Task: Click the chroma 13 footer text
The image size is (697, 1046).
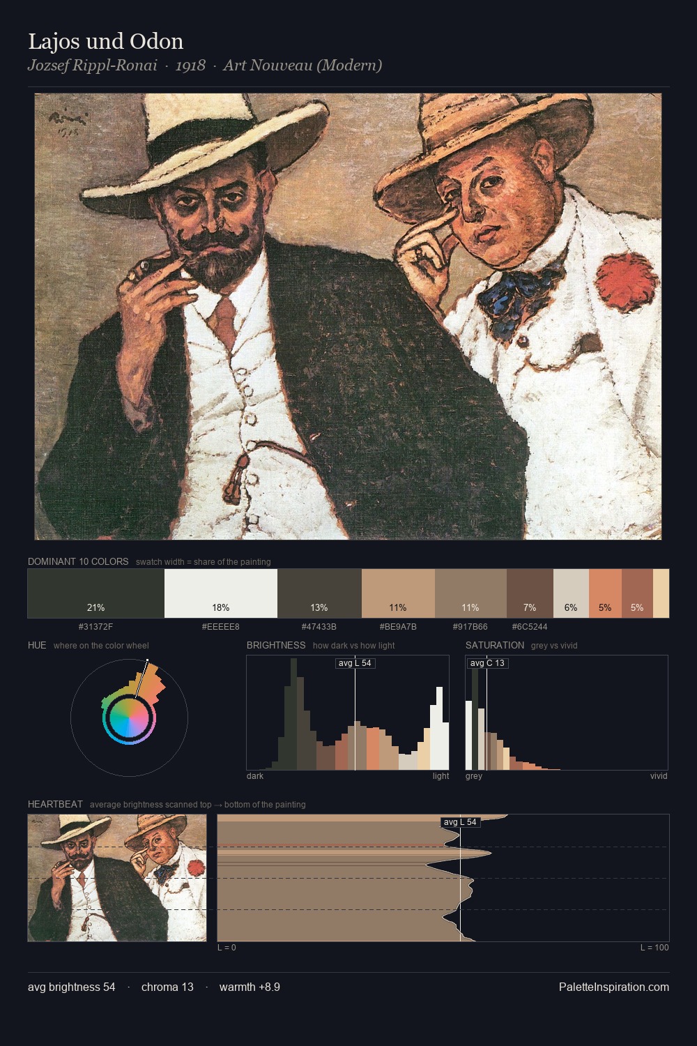Action: pos(167,987)
